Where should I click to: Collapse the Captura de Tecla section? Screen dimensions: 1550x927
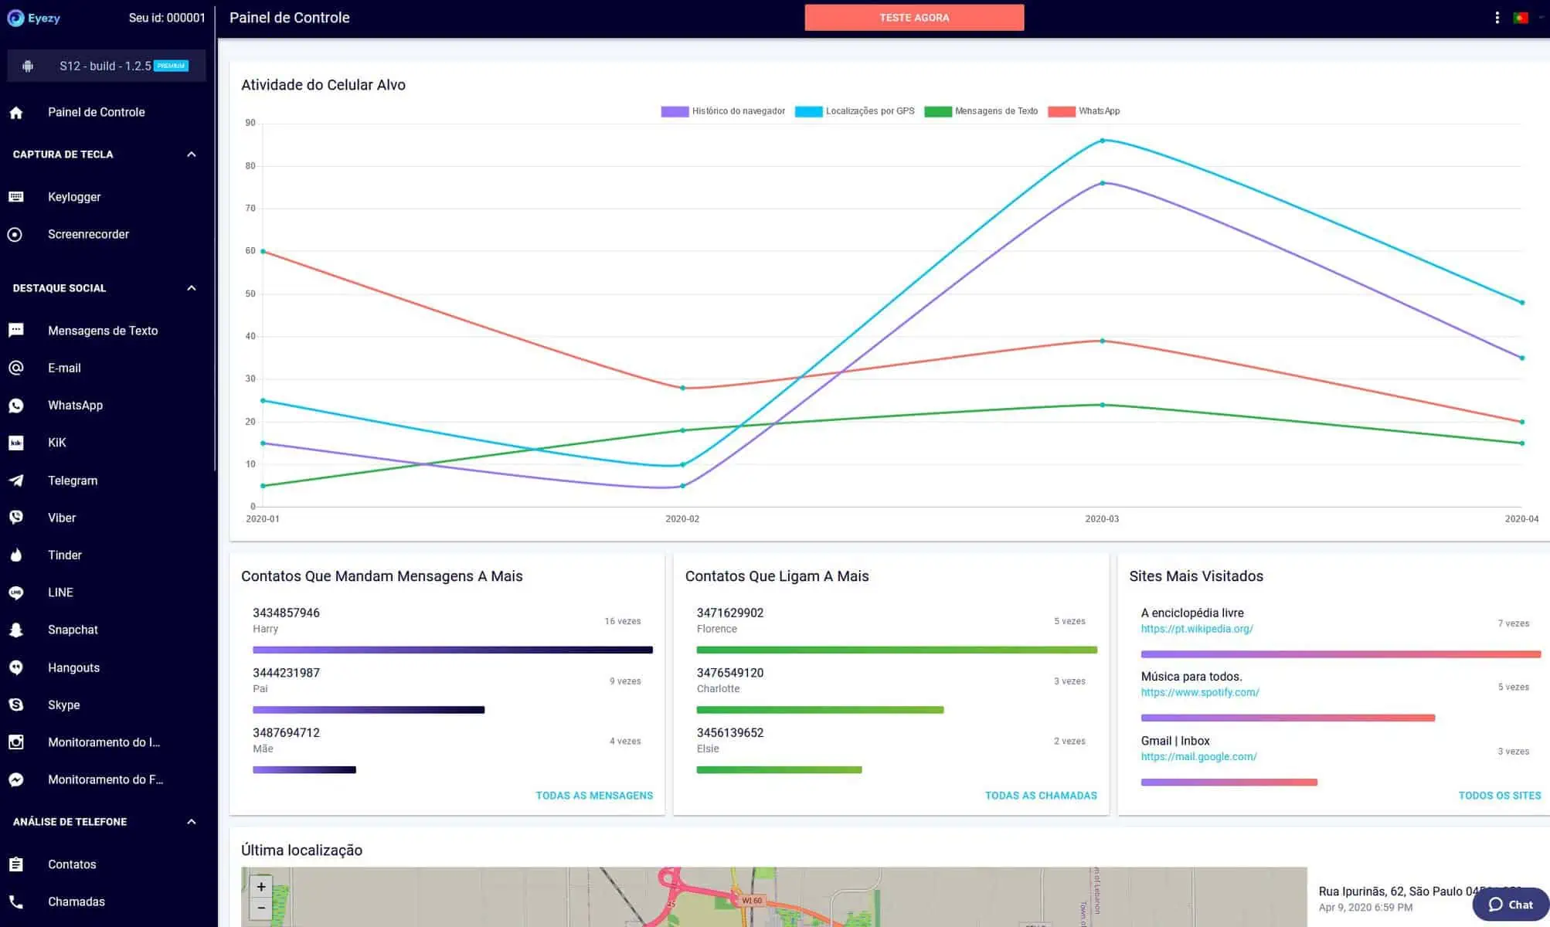191,154
